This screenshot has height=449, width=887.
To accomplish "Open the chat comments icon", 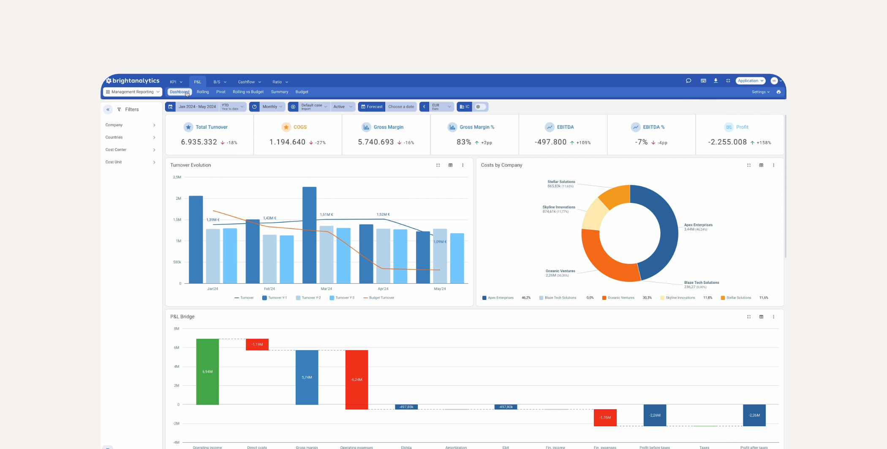I will (688, 81).
